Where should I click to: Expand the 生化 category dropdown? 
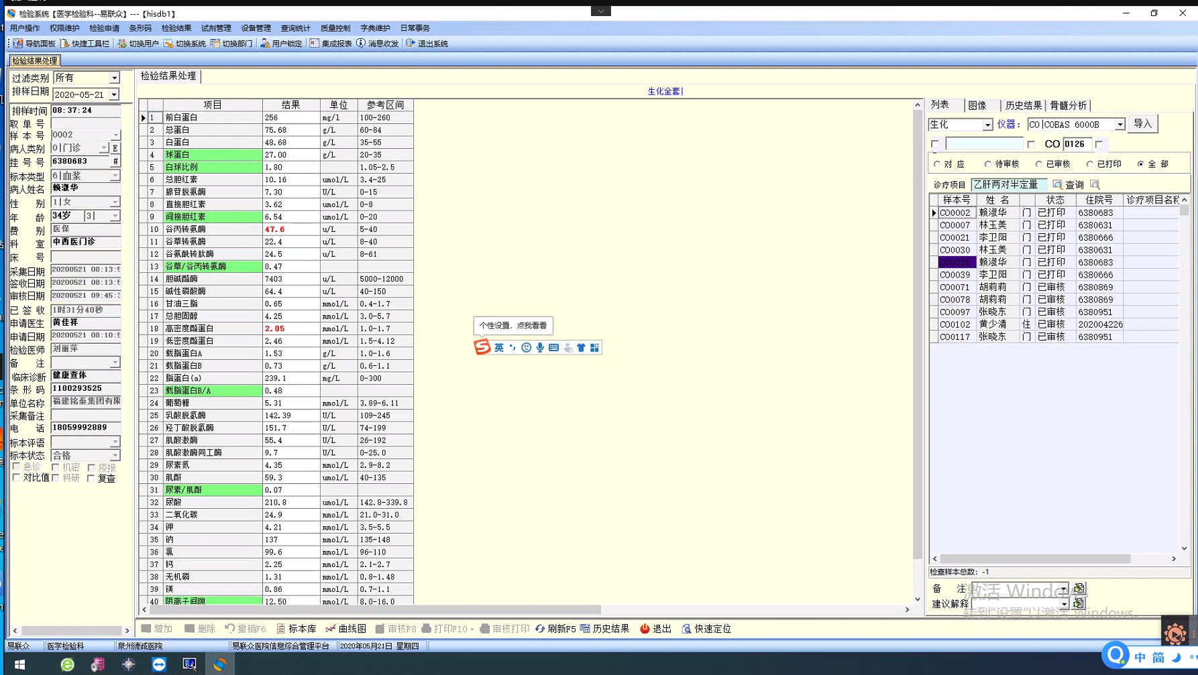[987, 125]
